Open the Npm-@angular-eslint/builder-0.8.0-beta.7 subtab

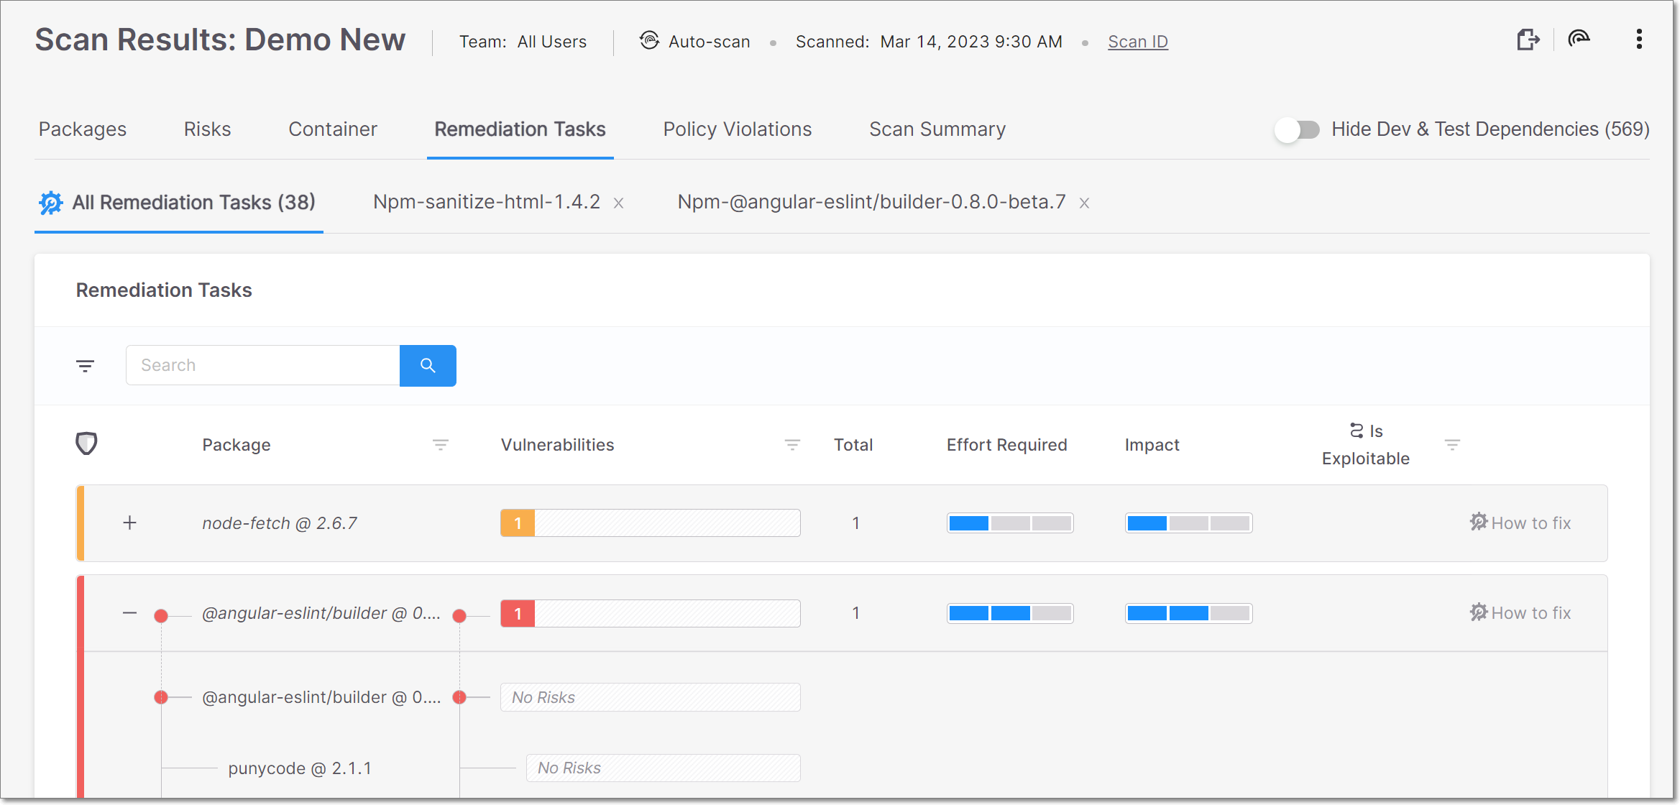[871, 202]
